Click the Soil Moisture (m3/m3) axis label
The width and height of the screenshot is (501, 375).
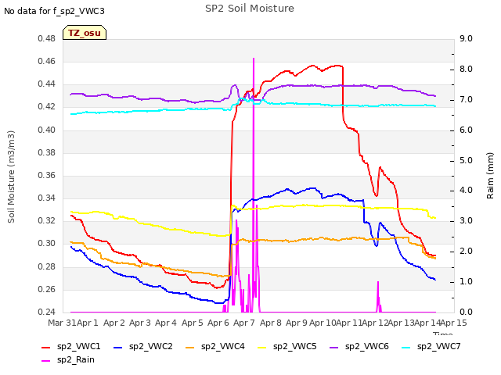pyautogui.click(x=11, y=177)
